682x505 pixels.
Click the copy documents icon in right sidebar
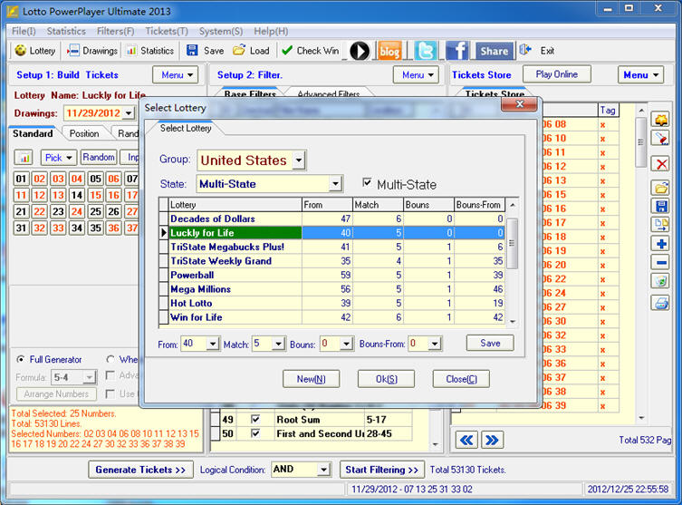point(661,225)
